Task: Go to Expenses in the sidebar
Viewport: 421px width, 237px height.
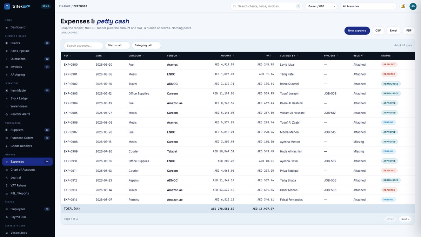Action: click(27, 162)
